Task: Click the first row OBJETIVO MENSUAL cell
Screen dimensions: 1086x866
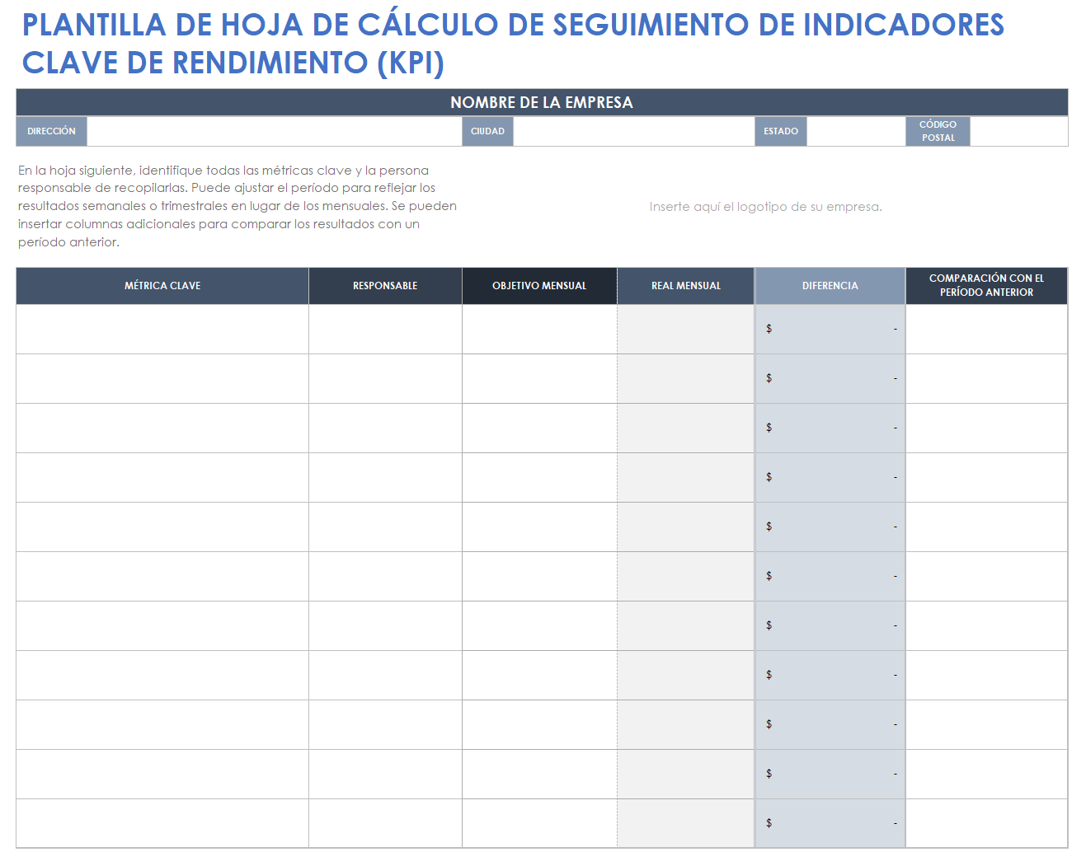Action: click(539, 330)
